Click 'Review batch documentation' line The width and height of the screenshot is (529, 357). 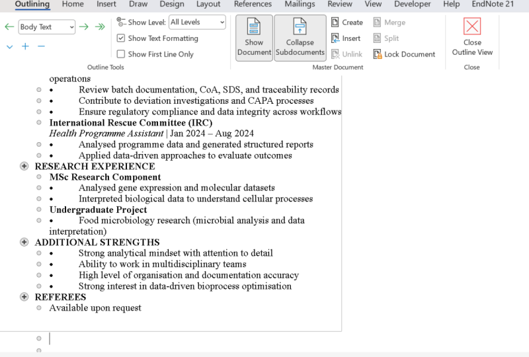coord(209,90)
